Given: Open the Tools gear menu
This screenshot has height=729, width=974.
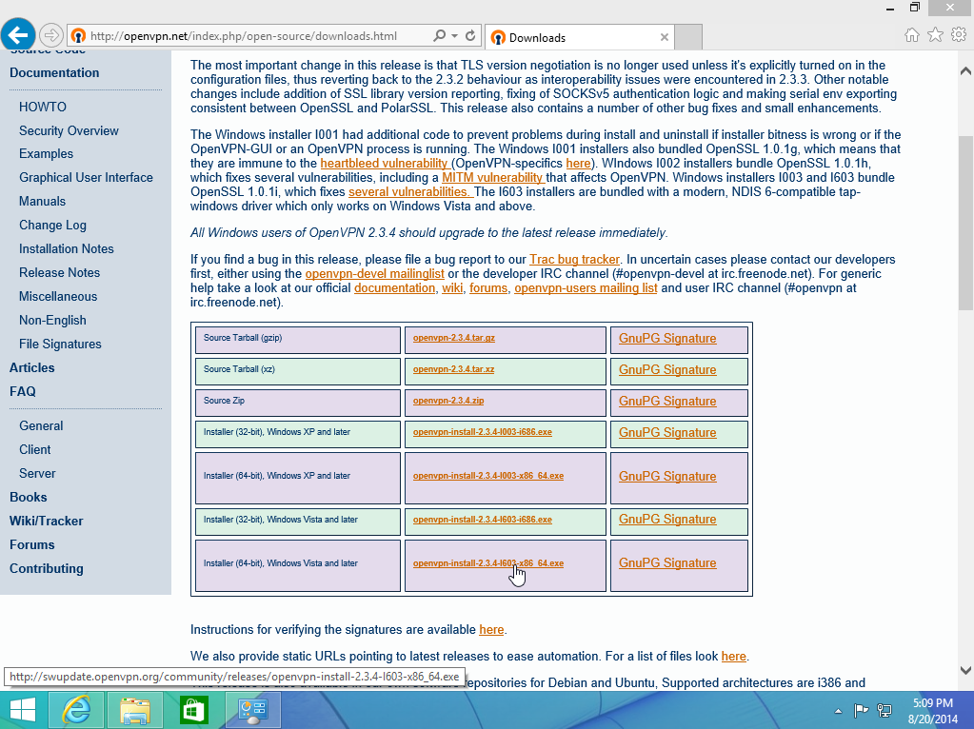Looking at the screenshot, I should [x=959, y=35].
